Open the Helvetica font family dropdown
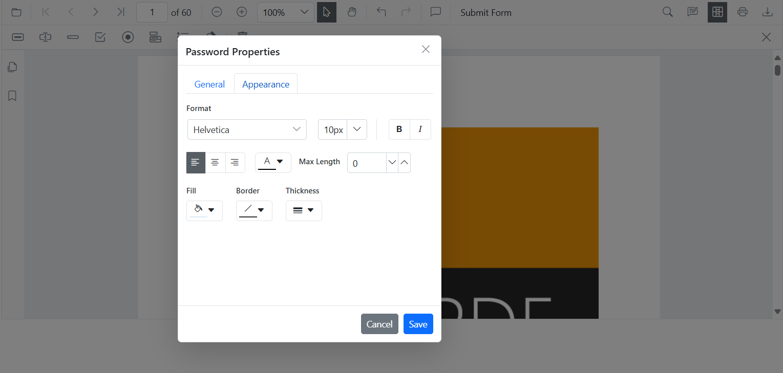 pos(247,129)
